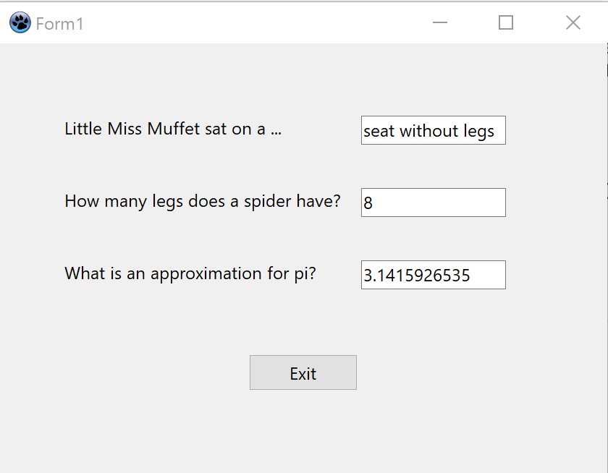This screenshot has height=473, width=608.
Task: Click the Little Miss Muffet answer field
Action: 433,130
